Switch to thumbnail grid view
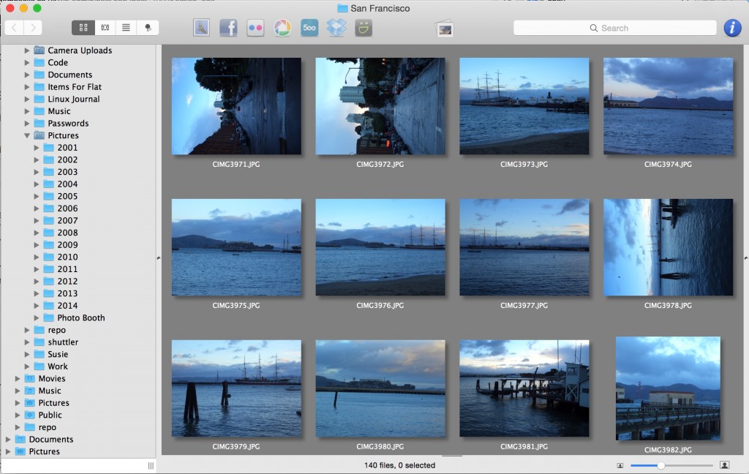 tap(83, 28)
